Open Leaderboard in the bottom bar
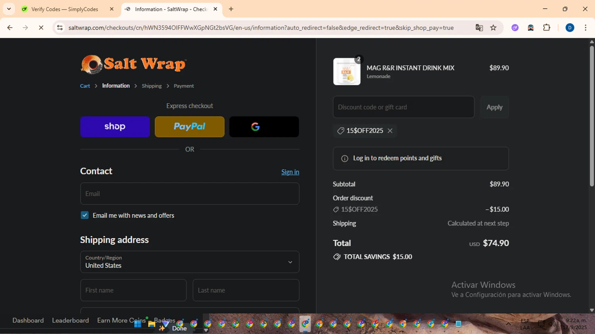The height and width of the screenshot is (334, 595). click(71, 320)
